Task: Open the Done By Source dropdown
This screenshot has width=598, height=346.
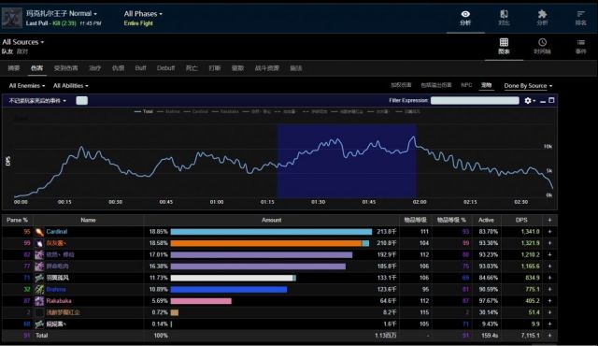Action: point(528,86)
